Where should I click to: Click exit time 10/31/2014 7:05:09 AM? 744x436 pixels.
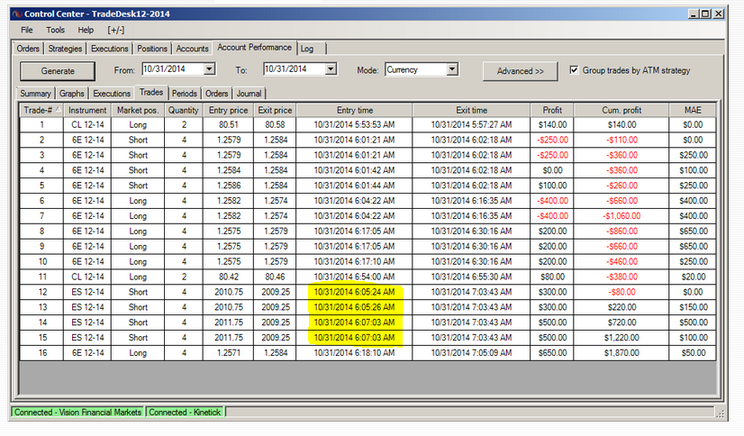tap(472, 352)
